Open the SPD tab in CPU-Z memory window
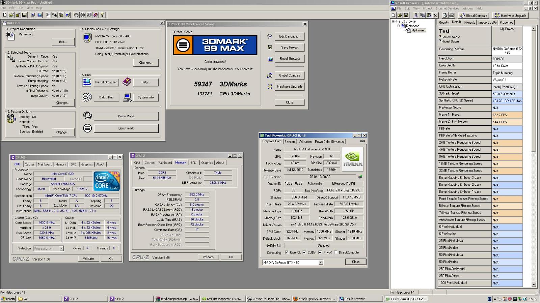This screenshot has width=540, height=303. (x=193, y=163)
